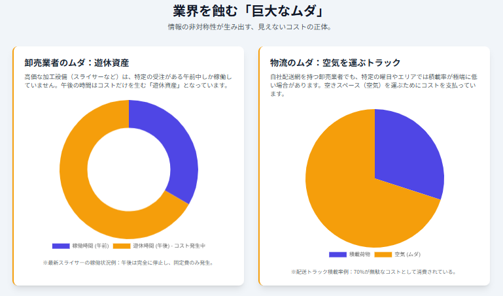Click the footnote about 配送トラック積載率例
The width and height of the screenshot is (503, 296).
click(374, 271)
